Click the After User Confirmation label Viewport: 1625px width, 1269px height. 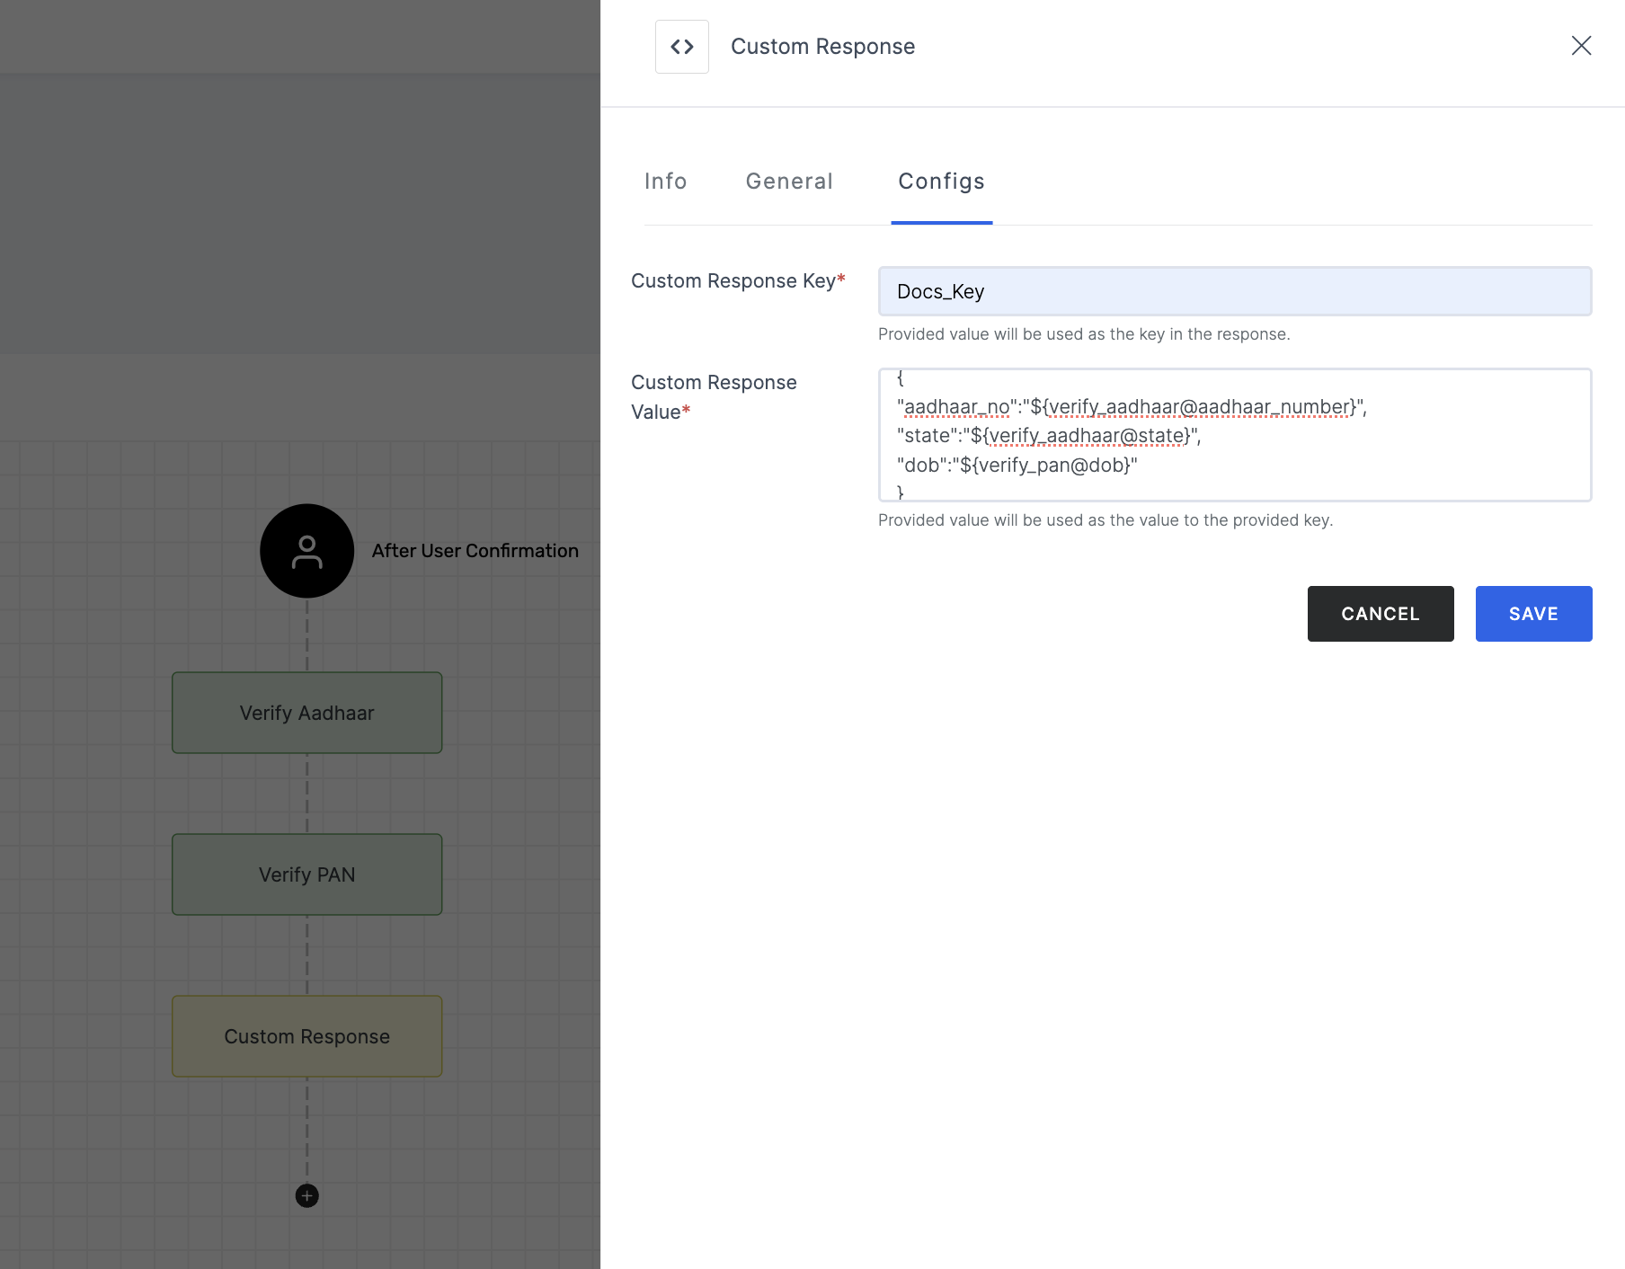[x=475, y=551]
